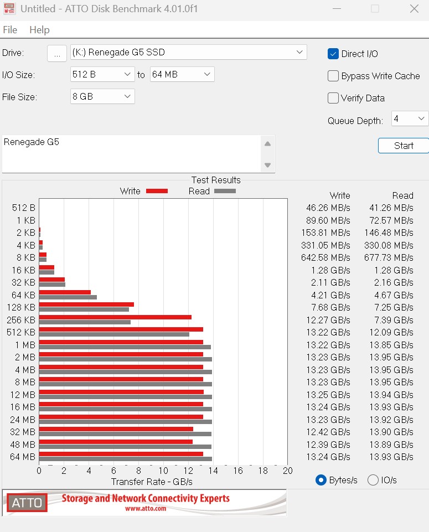Viewport: 429px width, 532px height.
Task: Open the Help menu
Action: click(39, 30)
